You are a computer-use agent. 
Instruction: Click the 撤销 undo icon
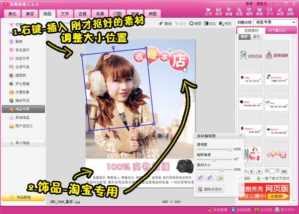click(x=164, y=23)
